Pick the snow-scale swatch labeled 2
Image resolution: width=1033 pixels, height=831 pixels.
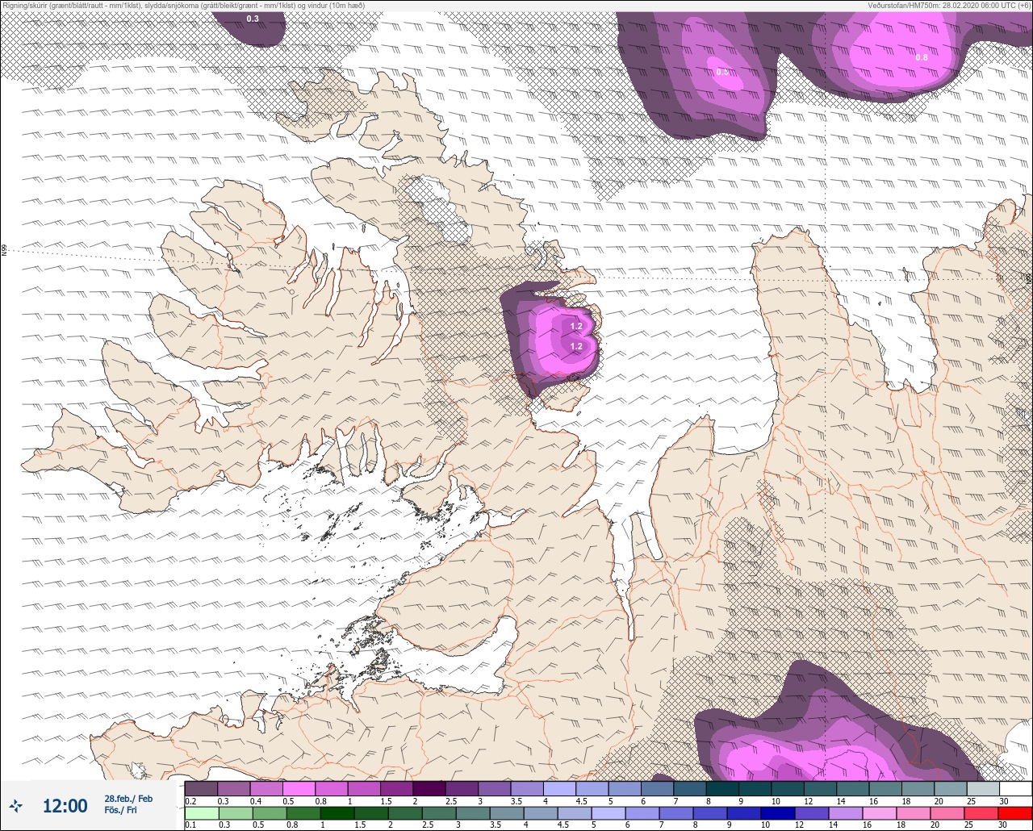[429, 788]
